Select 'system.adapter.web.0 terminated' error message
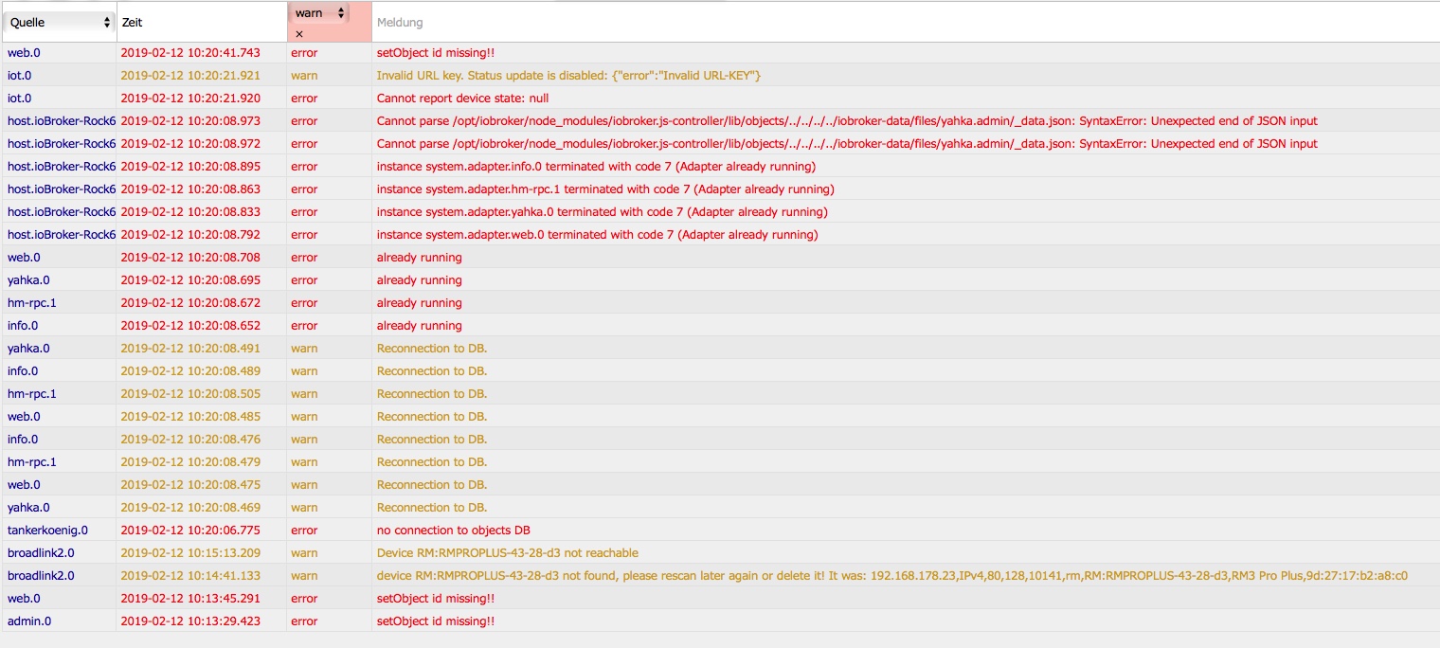Viewport: 1440px width, 648px height. [x=597, y=235]
